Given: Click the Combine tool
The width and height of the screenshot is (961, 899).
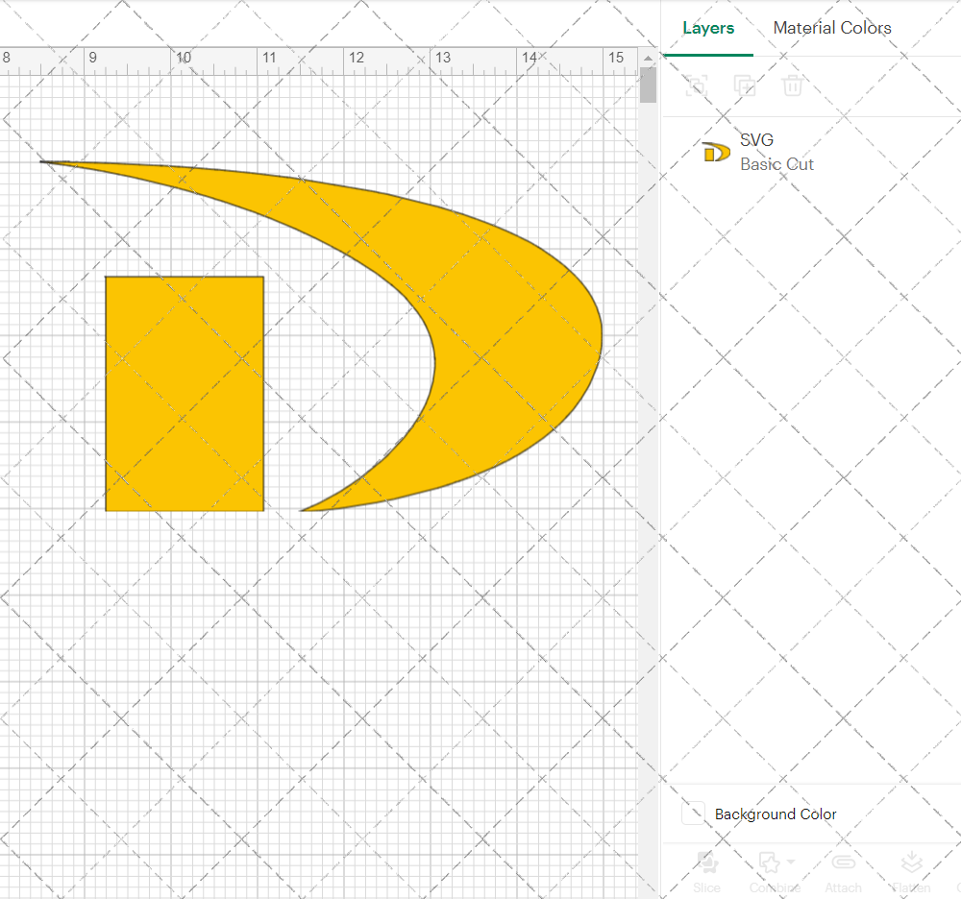Looking at the screenshot, I should [774, 872].
